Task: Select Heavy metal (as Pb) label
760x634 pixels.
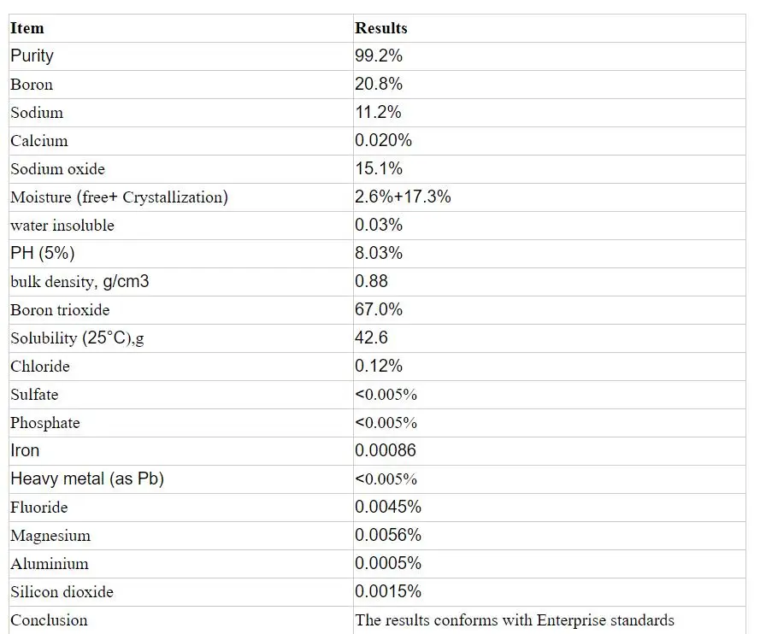Action: coord(87,479)
